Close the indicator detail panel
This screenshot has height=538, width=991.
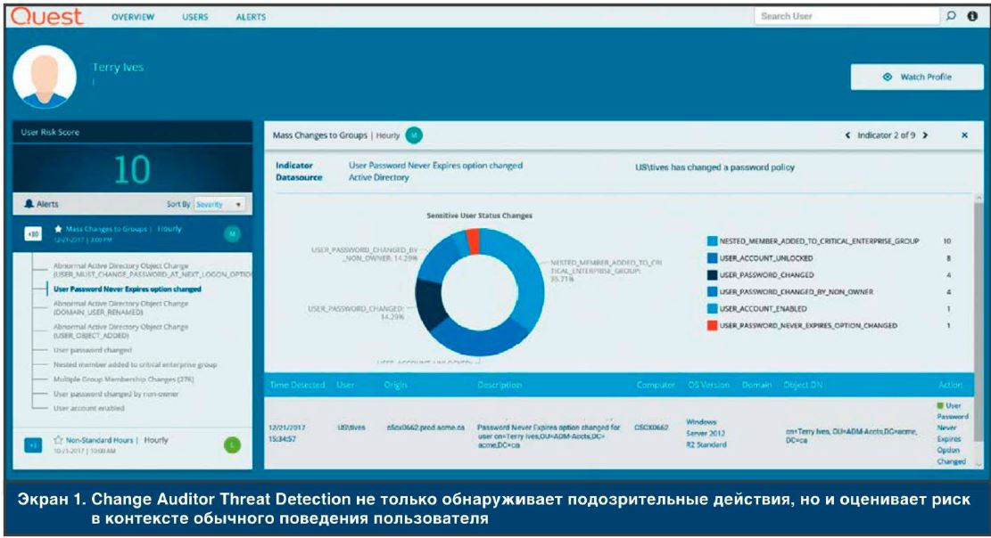coord(964,135)
